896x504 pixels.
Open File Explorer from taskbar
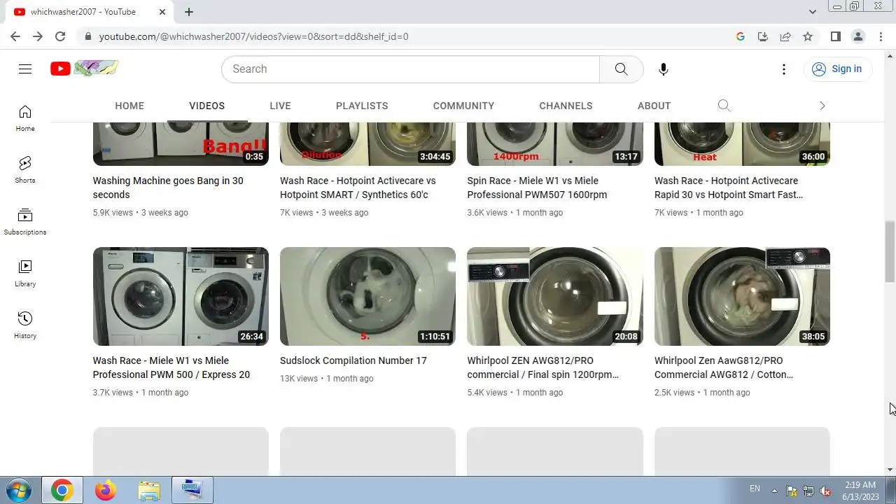pos(149,490)
